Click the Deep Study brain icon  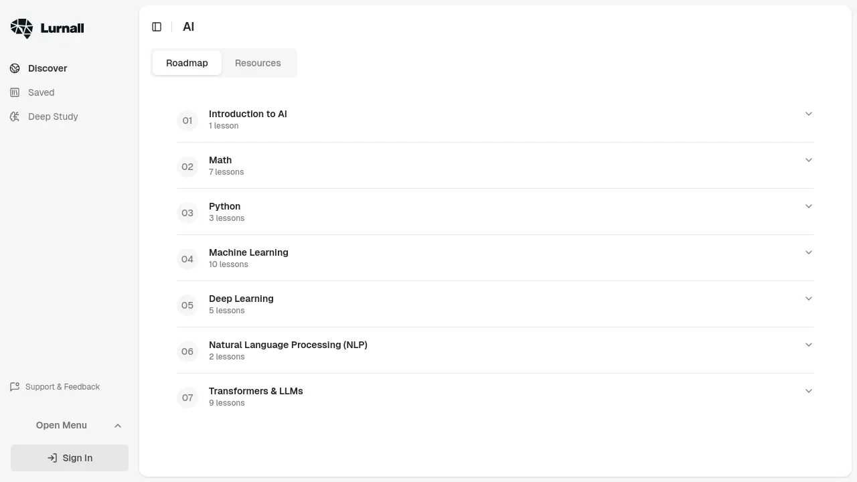pos(15,116)
